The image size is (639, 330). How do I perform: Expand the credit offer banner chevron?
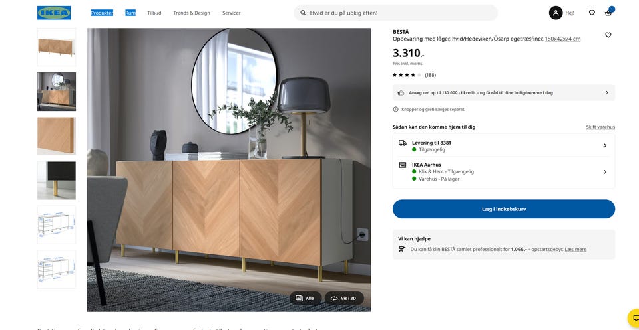[607, 93]
